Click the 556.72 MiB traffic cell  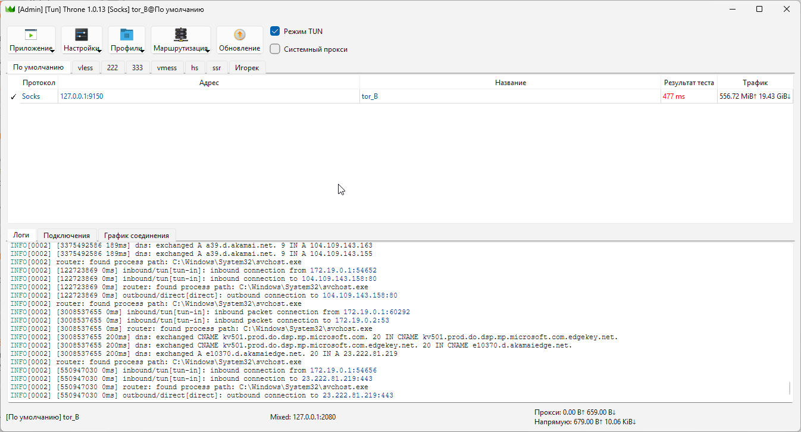755,96
